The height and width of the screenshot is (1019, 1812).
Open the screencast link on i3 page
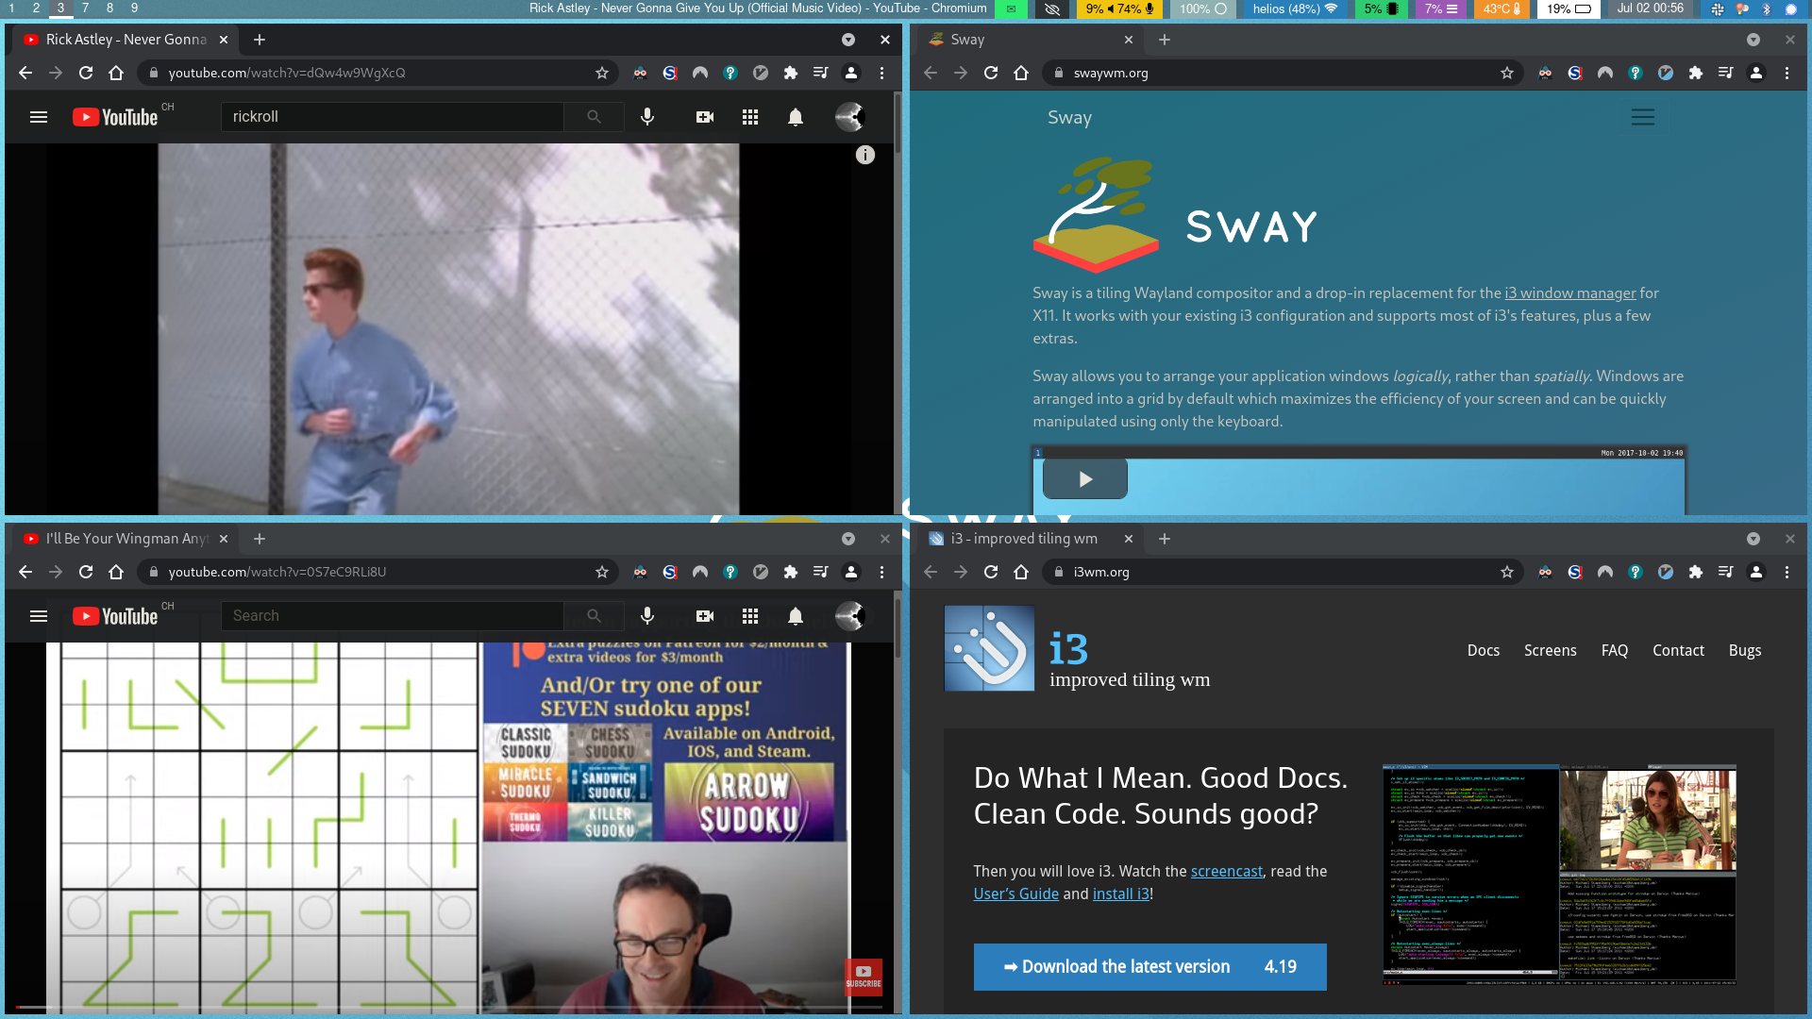[1227, 871]
